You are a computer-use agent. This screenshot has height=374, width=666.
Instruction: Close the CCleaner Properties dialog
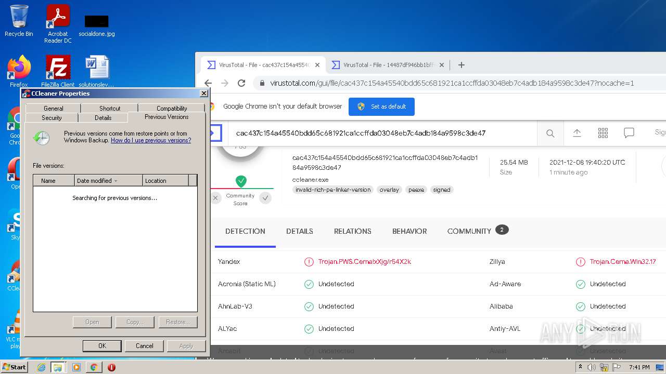[204, 94]
